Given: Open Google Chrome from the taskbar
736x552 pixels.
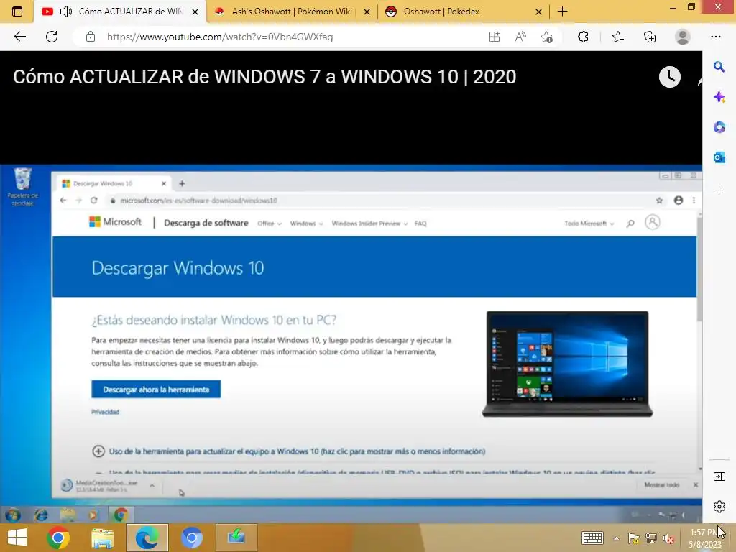Looking at the screenshot, I should (x=58, y=538).
